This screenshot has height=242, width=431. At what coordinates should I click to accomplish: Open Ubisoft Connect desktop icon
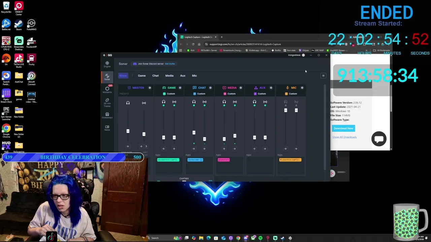point(31,79)
